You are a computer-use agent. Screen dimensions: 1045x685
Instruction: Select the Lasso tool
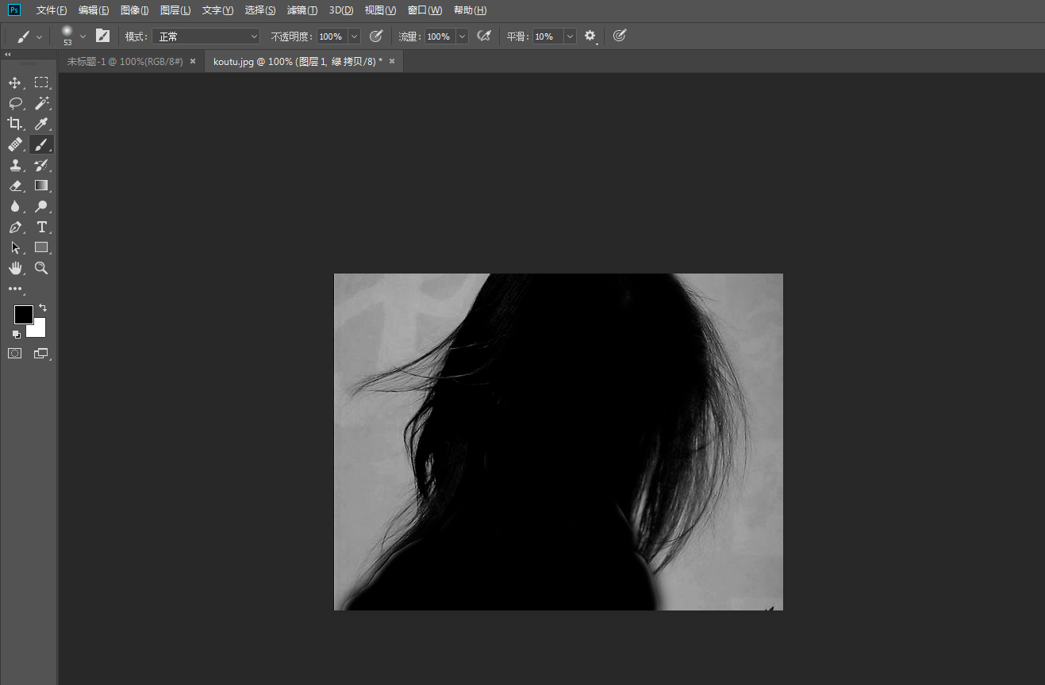[15, 103]
